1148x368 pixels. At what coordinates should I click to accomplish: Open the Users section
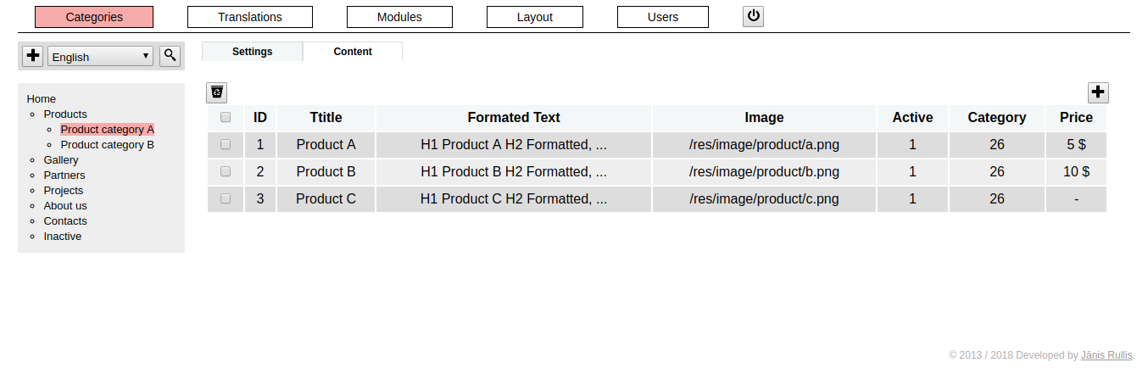coord(663,17)
